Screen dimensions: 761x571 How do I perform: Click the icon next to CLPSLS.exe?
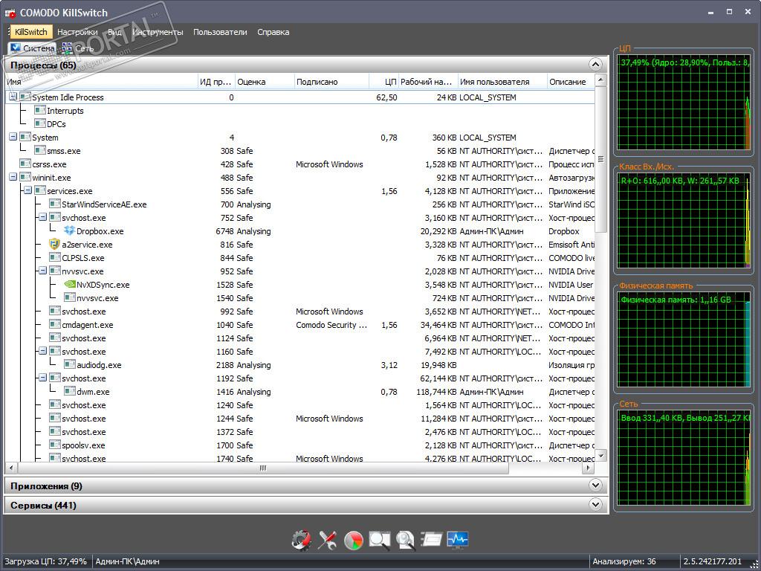tap(55, 257)
